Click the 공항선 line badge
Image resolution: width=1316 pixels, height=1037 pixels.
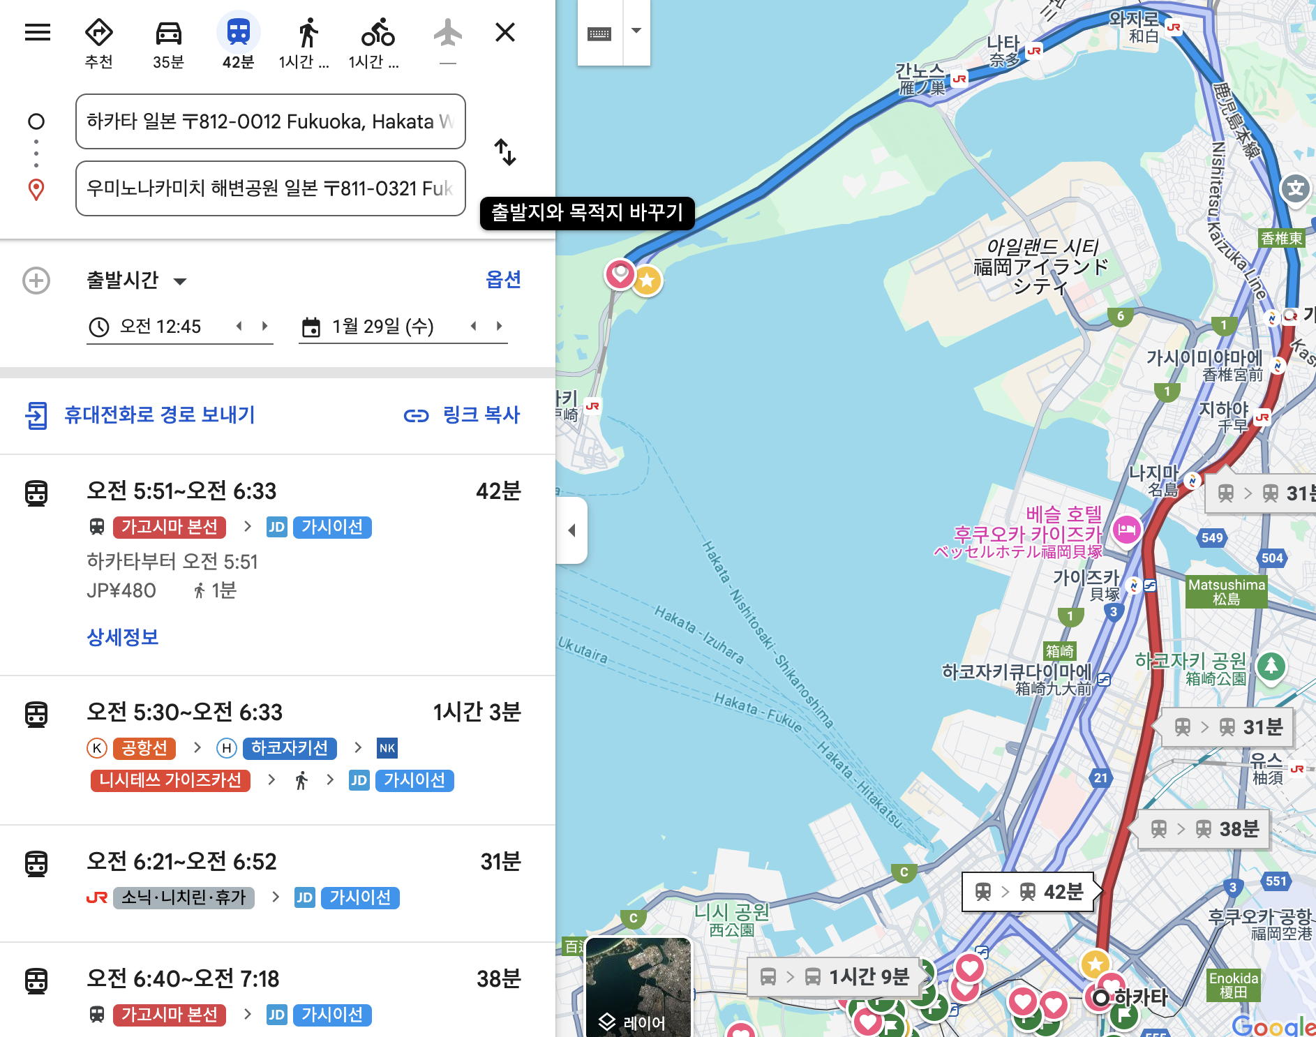tap(144, 748)
